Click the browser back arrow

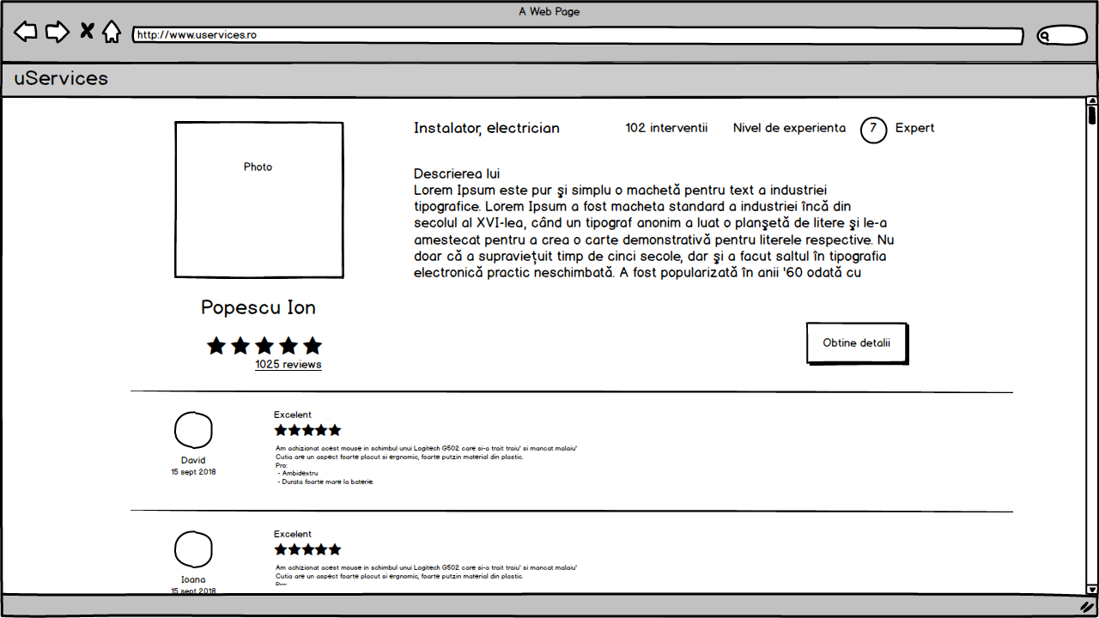tap(26, 33)
